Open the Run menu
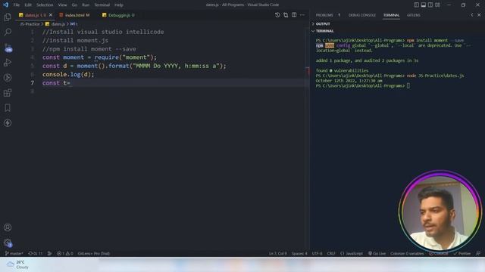The image size is (485, 272). (86, 5)
